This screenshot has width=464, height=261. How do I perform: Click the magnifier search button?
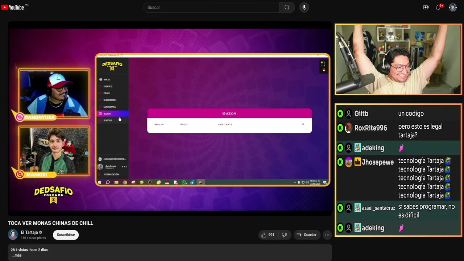click(x=287, y=7)
